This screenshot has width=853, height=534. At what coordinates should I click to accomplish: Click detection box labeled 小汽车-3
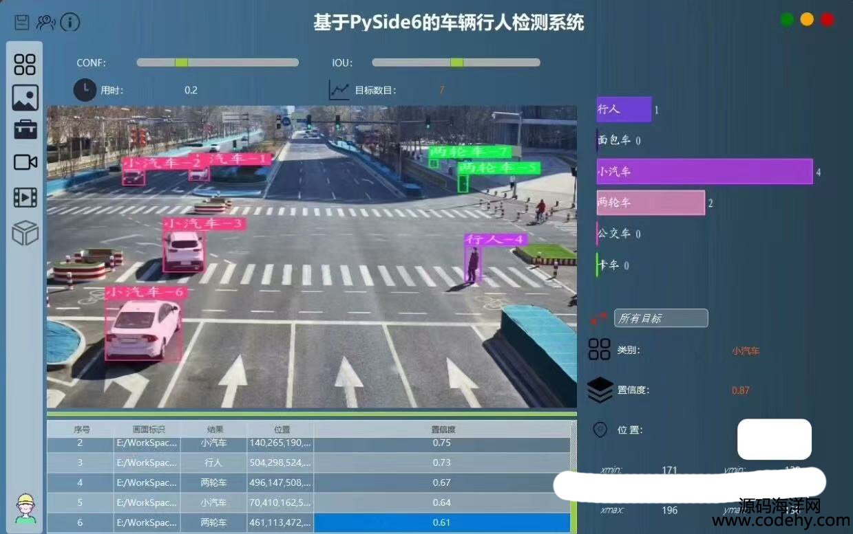tap(183, 252)
